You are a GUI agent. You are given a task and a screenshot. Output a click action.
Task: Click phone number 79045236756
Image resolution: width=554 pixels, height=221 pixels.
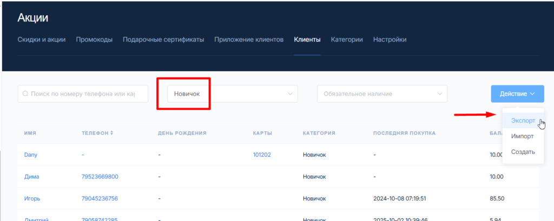point(100,198)
